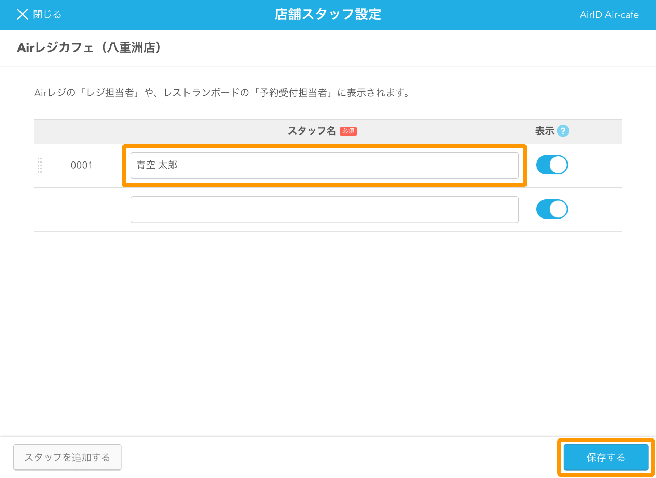Click blank number cell of second staff row
656x478 pixels.
[x=81, y=210]
